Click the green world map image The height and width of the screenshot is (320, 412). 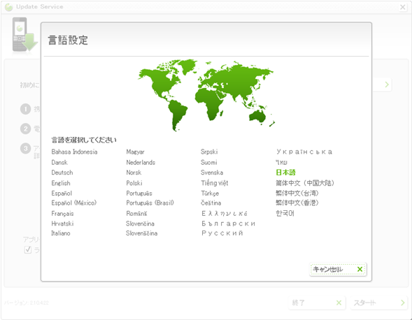[206, 95]
